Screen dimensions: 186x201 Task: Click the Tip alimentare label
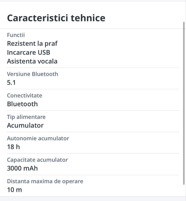26,117
